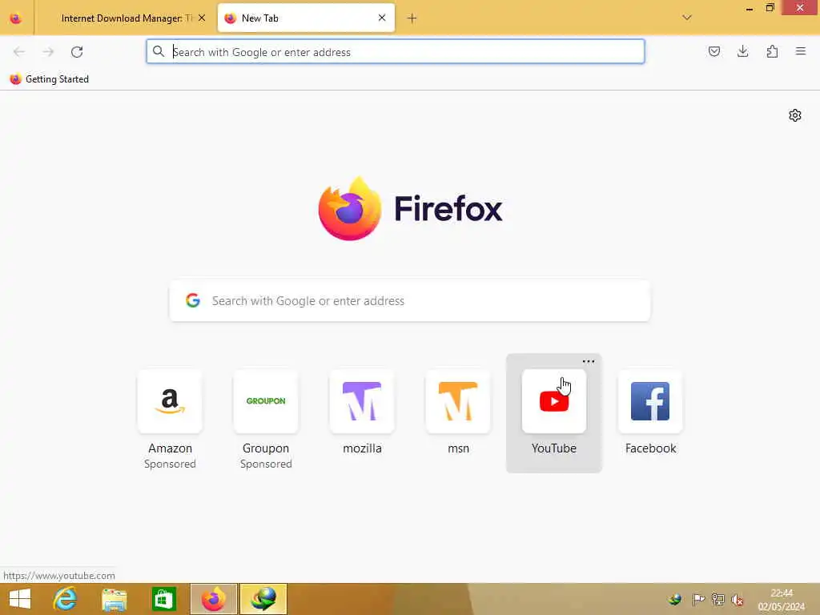Expand the list all tabs chevron
Image resolution: width=820 pixels, height=615 pixels.
click(x=687, y=18)
